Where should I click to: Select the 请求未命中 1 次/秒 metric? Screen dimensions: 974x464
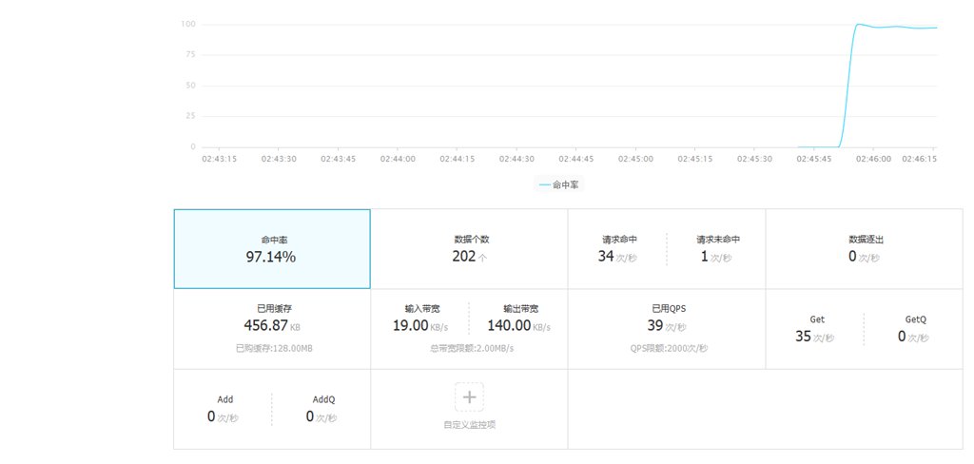[x=717, y=249]
